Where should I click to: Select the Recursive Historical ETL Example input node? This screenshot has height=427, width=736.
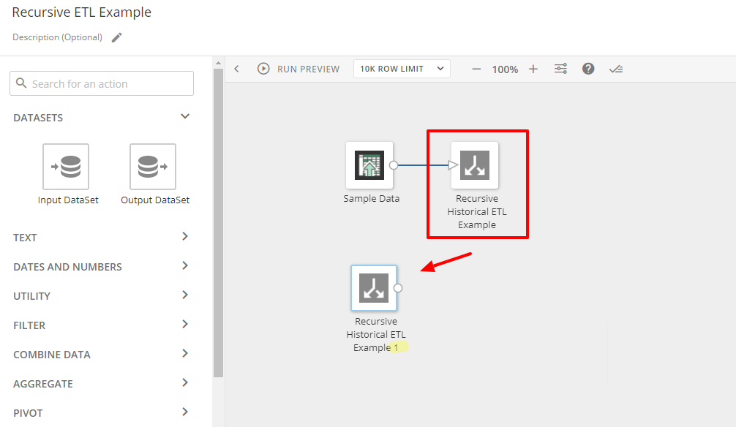click(x=375, y=287)
